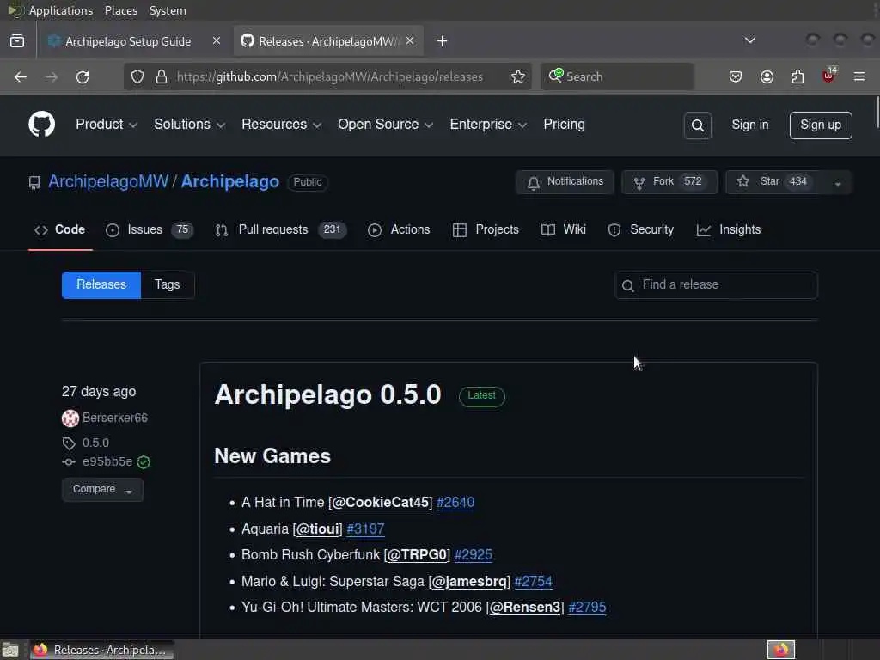Click the page vertical scrollbar thumb
This screenshot has width=880, height=660.
tap(877, 113)
